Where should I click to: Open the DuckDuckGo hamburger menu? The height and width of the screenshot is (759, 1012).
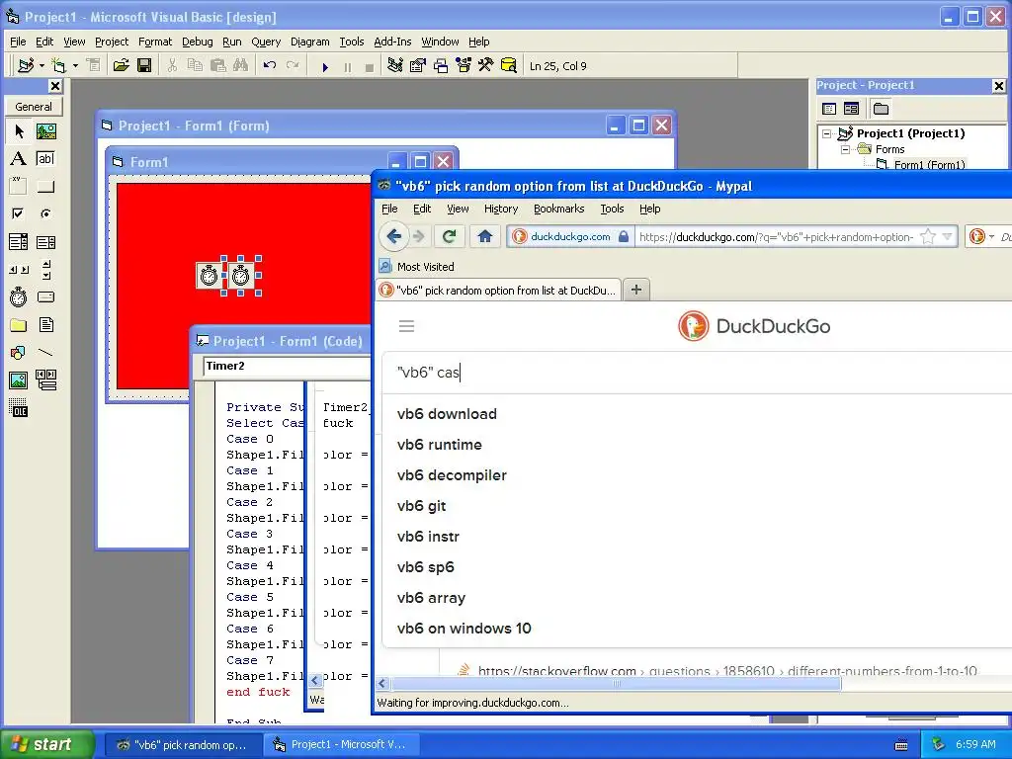406,326
